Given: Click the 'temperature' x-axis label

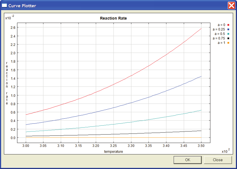Looking at the screenshot, I should (113, 151).
